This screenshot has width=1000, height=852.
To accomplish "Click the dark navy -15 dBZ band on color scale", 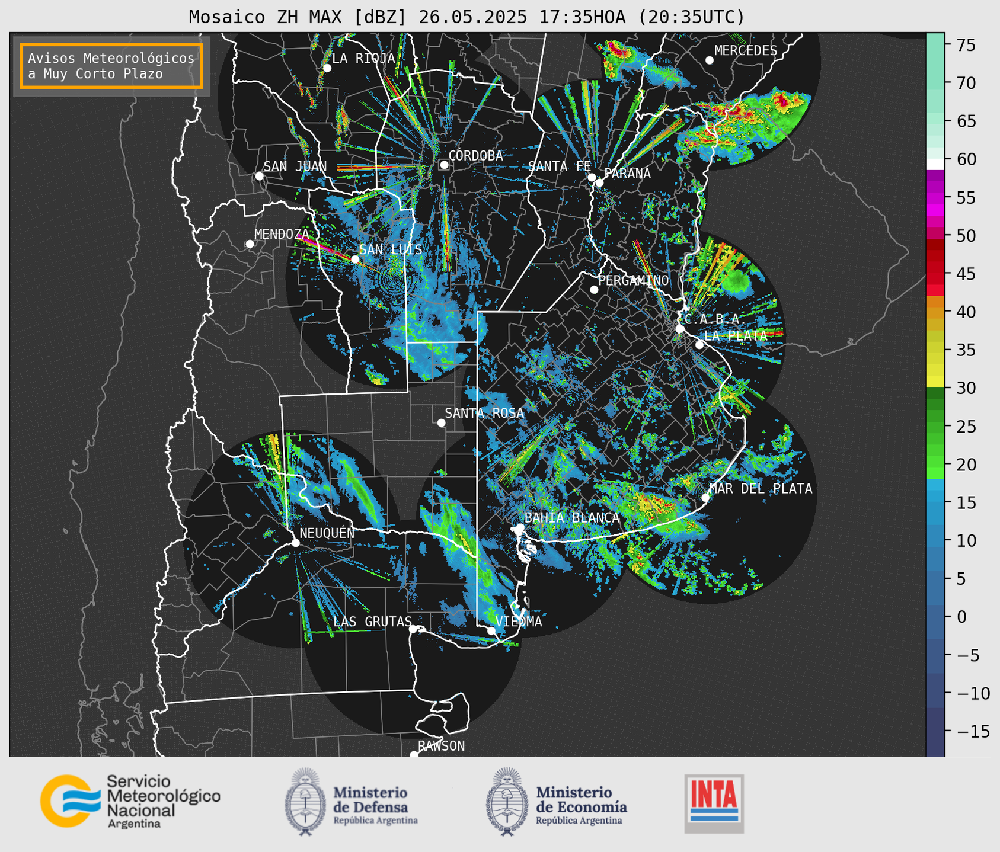I will (x=935, y=731).
